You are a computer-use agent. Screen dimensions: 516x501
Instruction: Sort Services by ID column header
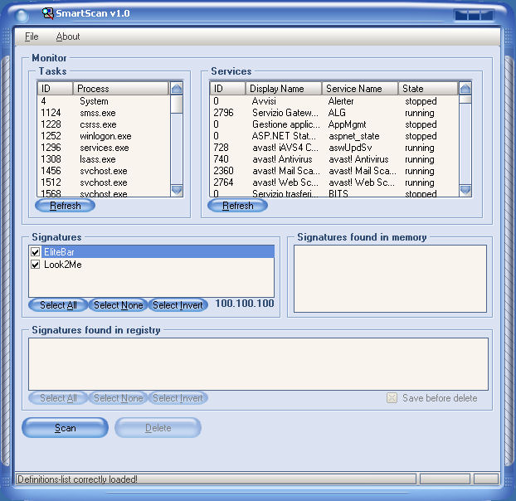point(228,89)
